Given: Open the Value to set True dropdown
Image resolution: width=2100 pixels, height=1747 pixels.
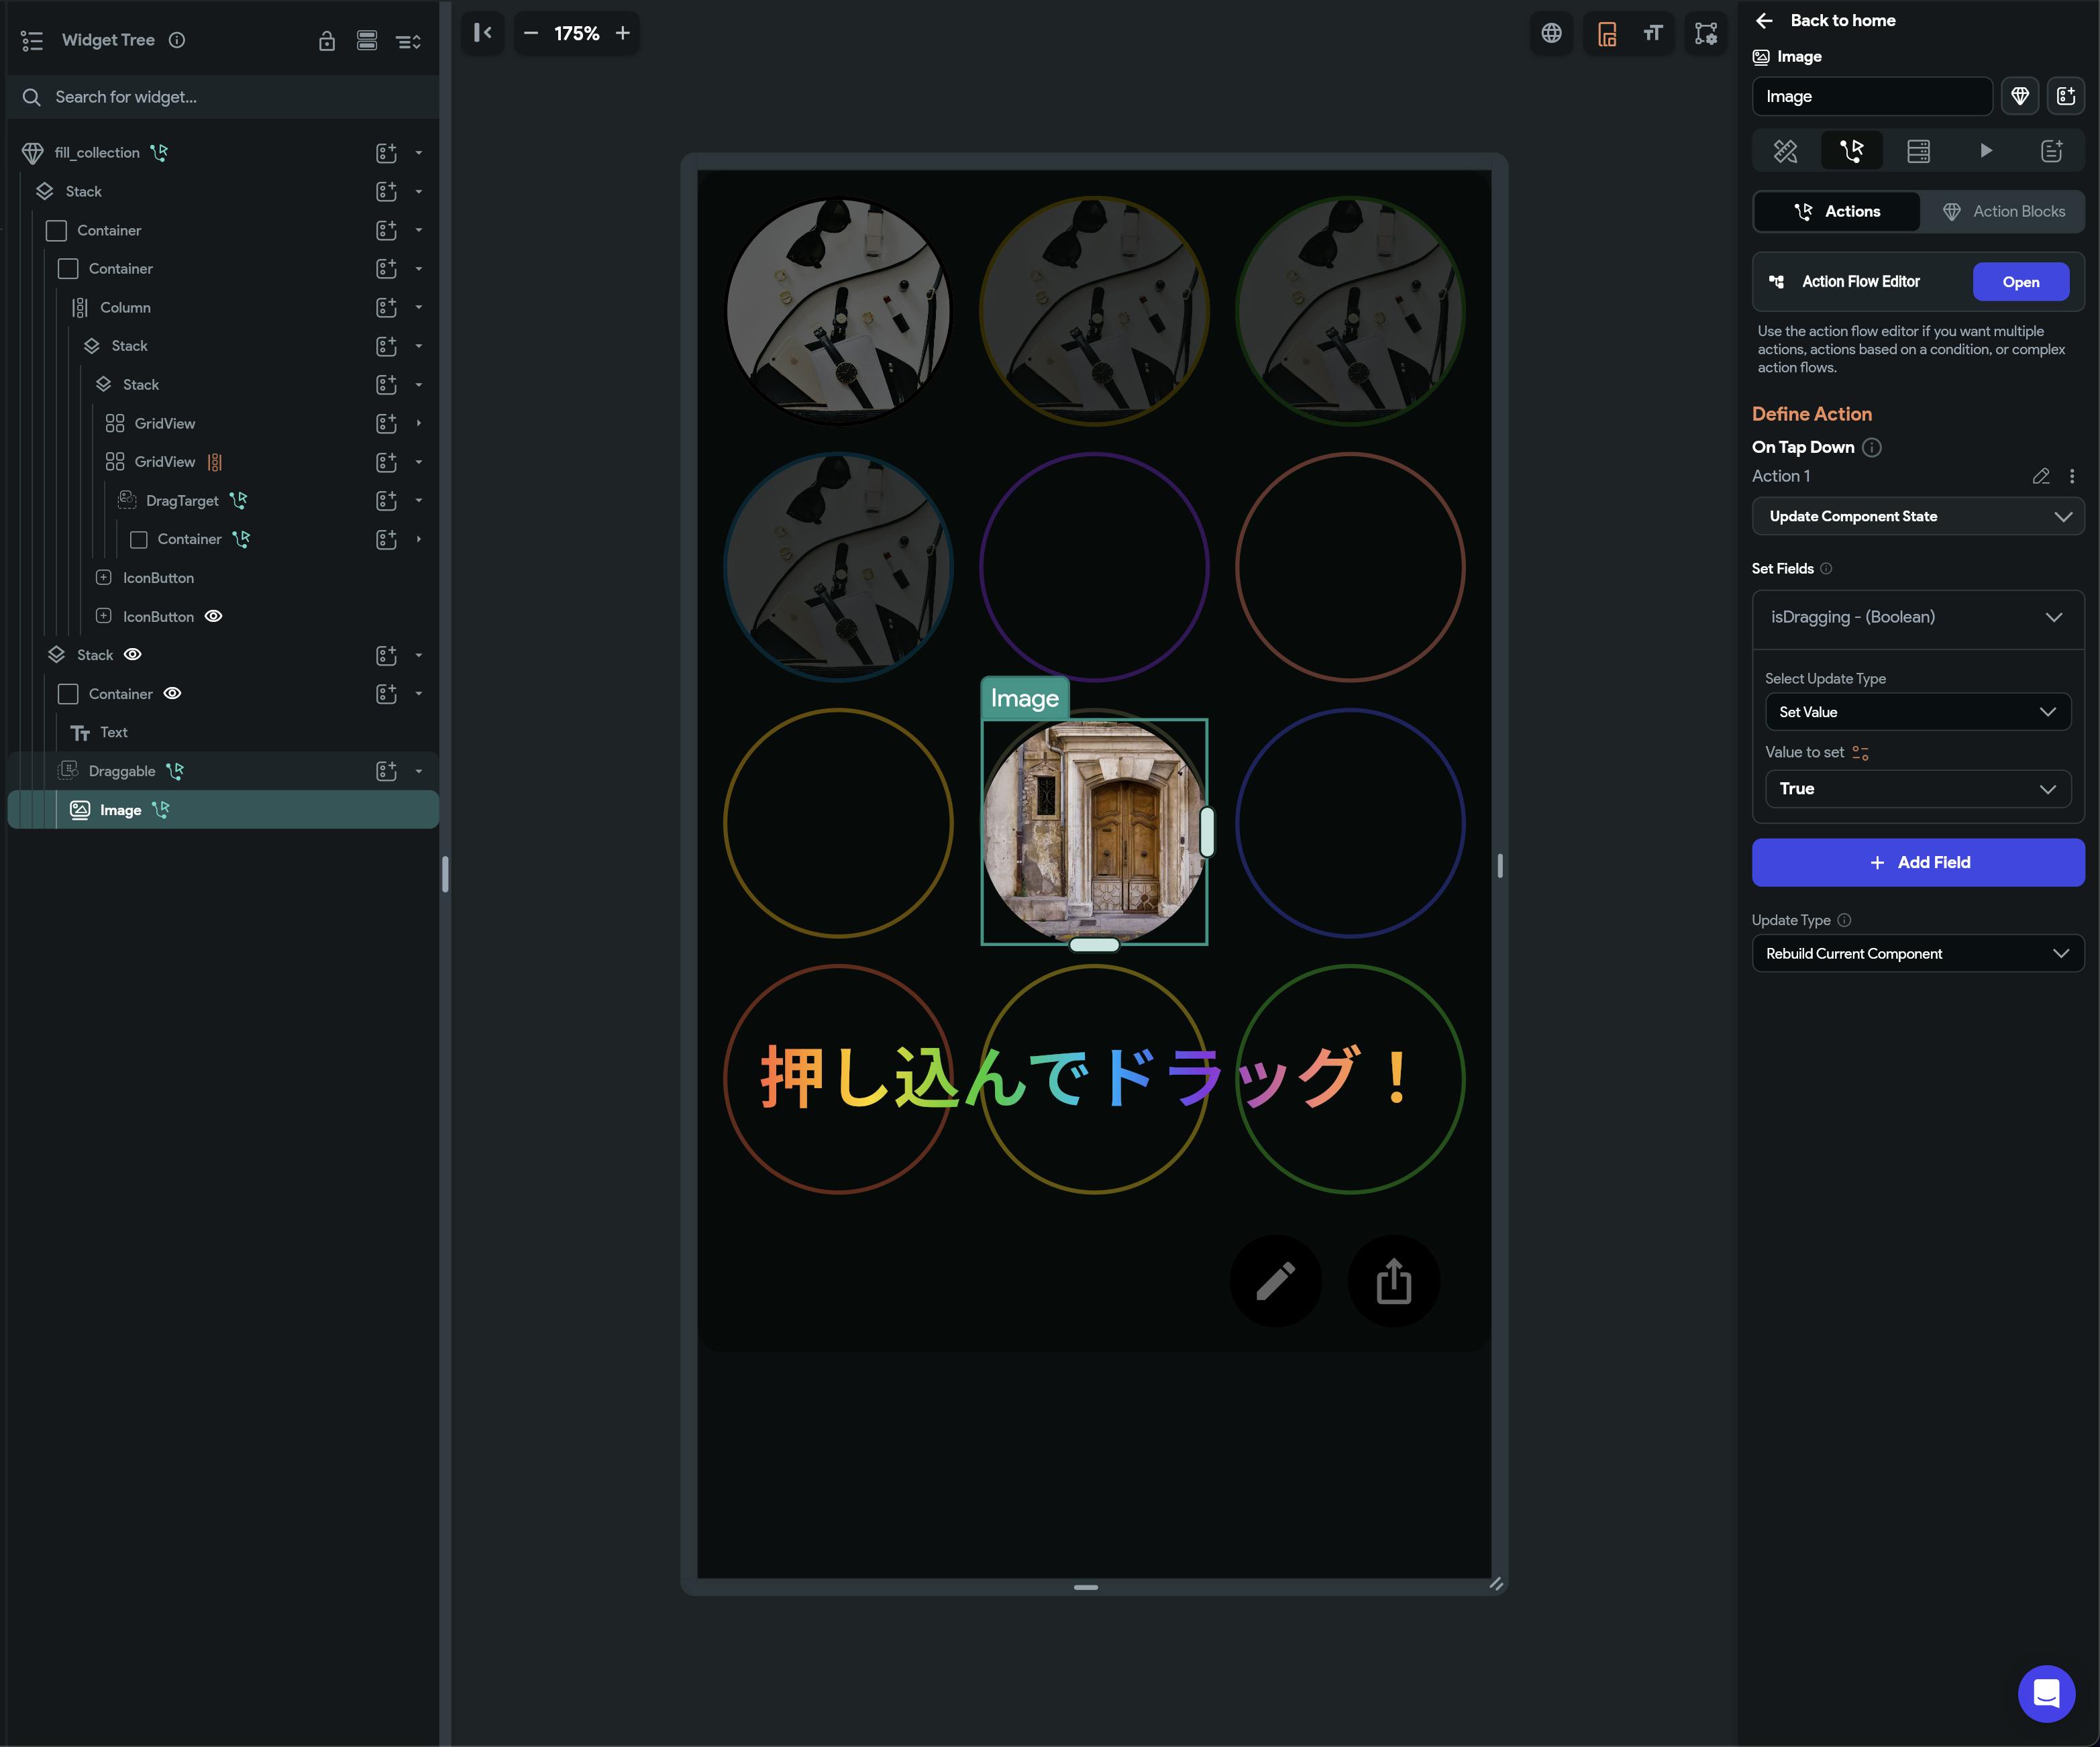Looking at the screenshot, I should 1917,789.
